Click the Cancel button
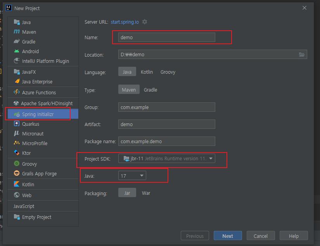 tap(261, 236)
